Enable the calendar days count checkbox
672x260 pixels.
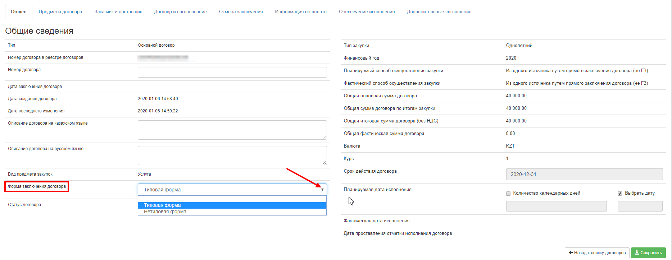pyautogui.click(x=508, y=194)
